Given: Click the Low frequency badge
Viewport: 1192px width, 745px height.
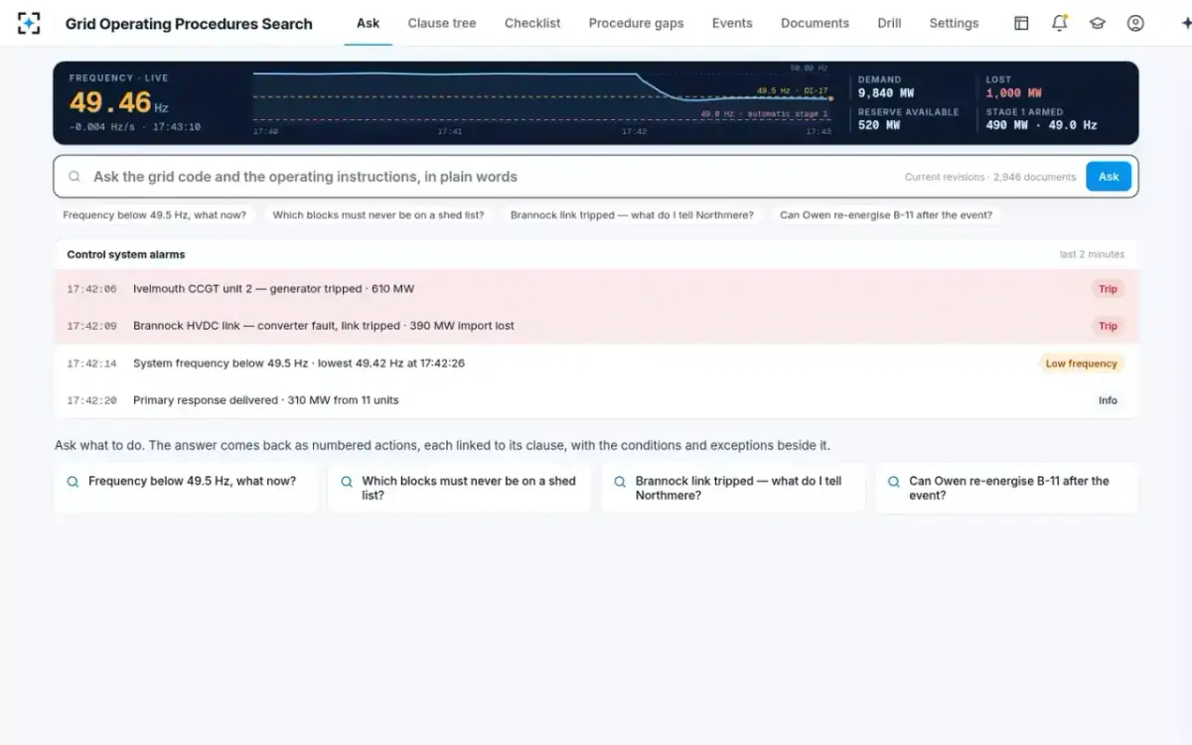Looking at the screenshot, I should (1082, 364).
